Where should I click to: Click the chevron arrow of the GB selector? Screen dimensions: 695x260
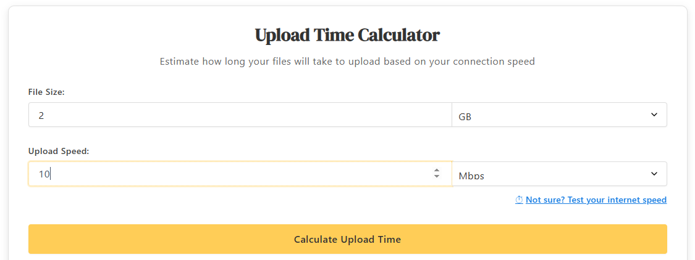(x=654, y=115)
